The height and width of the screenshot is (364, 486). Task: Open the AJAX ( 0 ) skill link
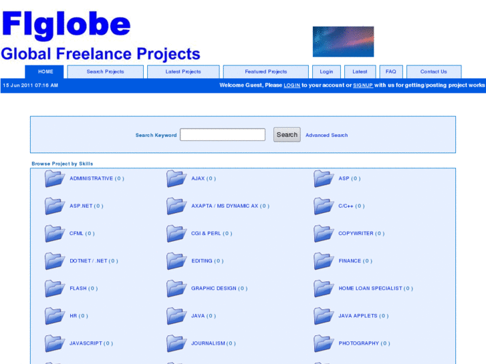pos(204,179)
